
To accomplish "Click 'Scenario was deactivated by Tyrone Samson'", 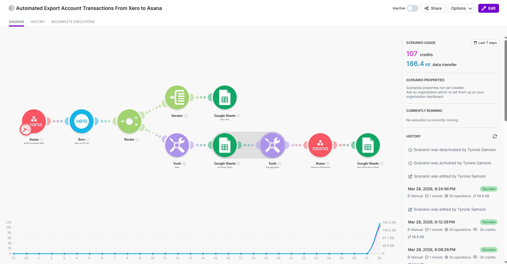I will click(x=455, y=150).
